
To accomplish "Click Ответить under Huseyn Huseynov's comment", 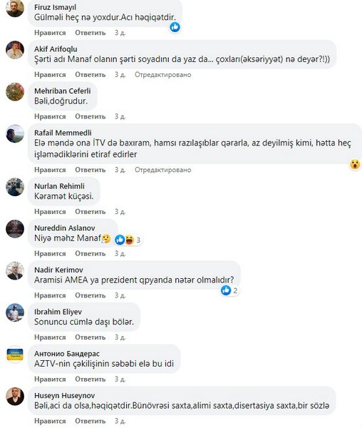I will (x=90, y=421).
